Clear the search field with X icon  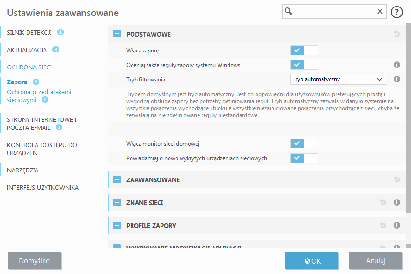(380, 12)
